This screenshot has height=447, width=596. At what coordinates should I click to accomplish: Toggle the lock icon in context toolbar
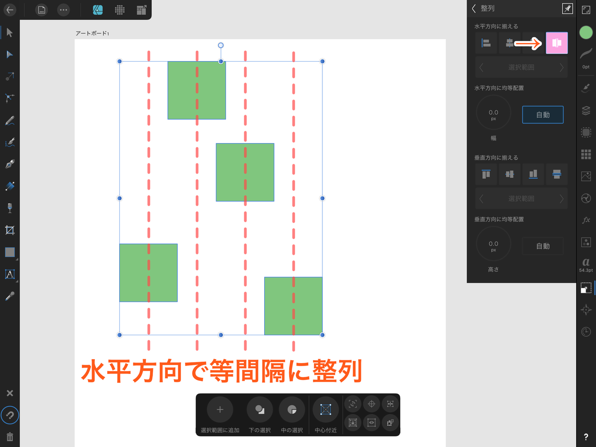[x=353, y=423]
